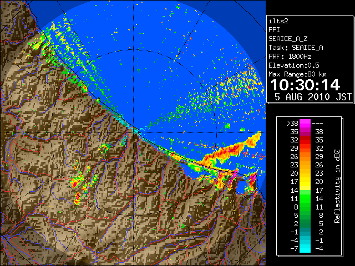Click the "---" legend label

pyautogui.click(x=317, y=124)
